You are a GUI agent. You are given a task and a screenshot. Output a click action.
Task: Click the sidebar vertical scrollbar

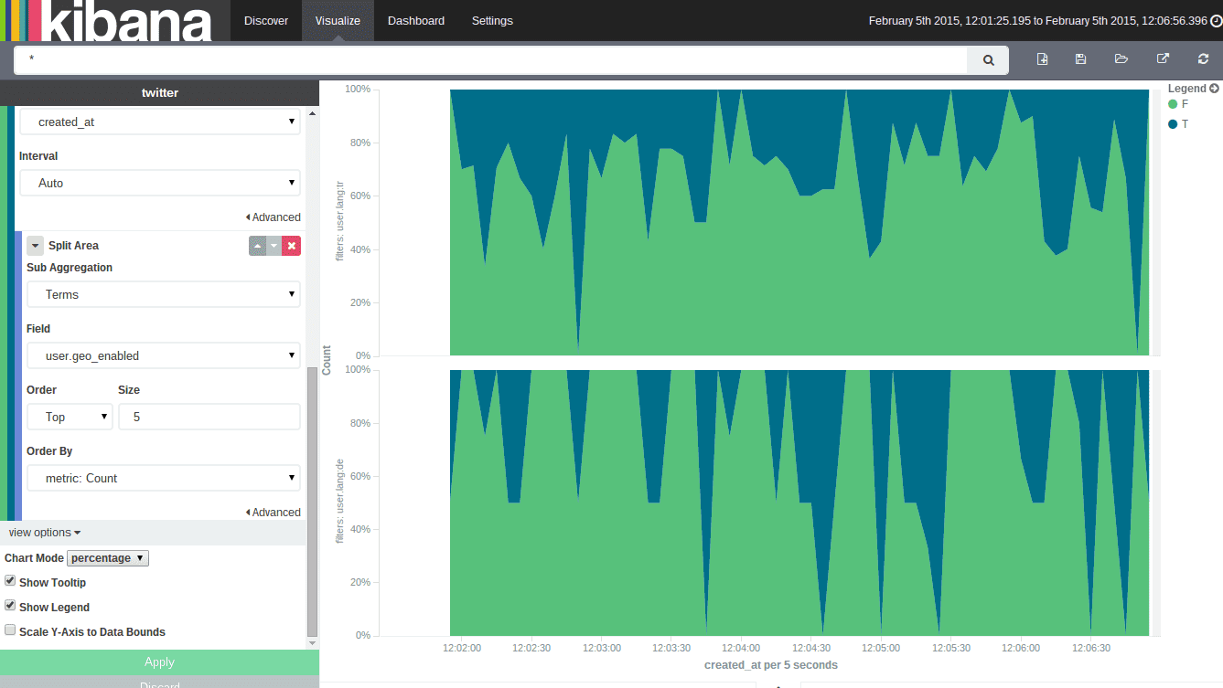tap(312, 501)
